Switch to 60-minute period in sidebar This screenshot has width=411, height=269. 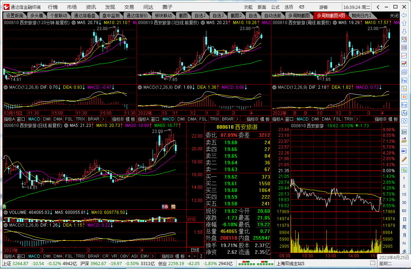click(404, 211)
